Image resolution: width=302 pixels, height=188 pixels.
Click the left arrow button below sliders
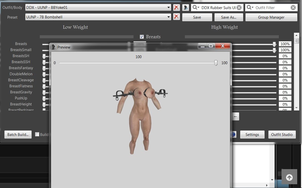pyautogui.click(x=235, y=117)
